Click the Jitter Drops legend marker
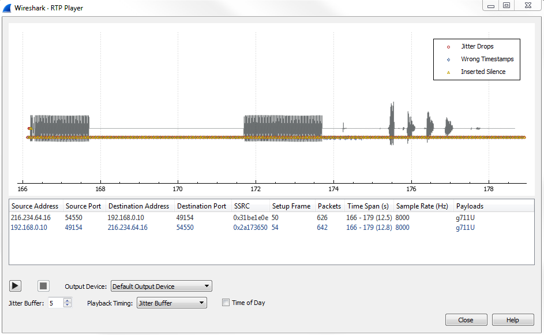This screenshot has width=544, height=335. click(448, 47)
